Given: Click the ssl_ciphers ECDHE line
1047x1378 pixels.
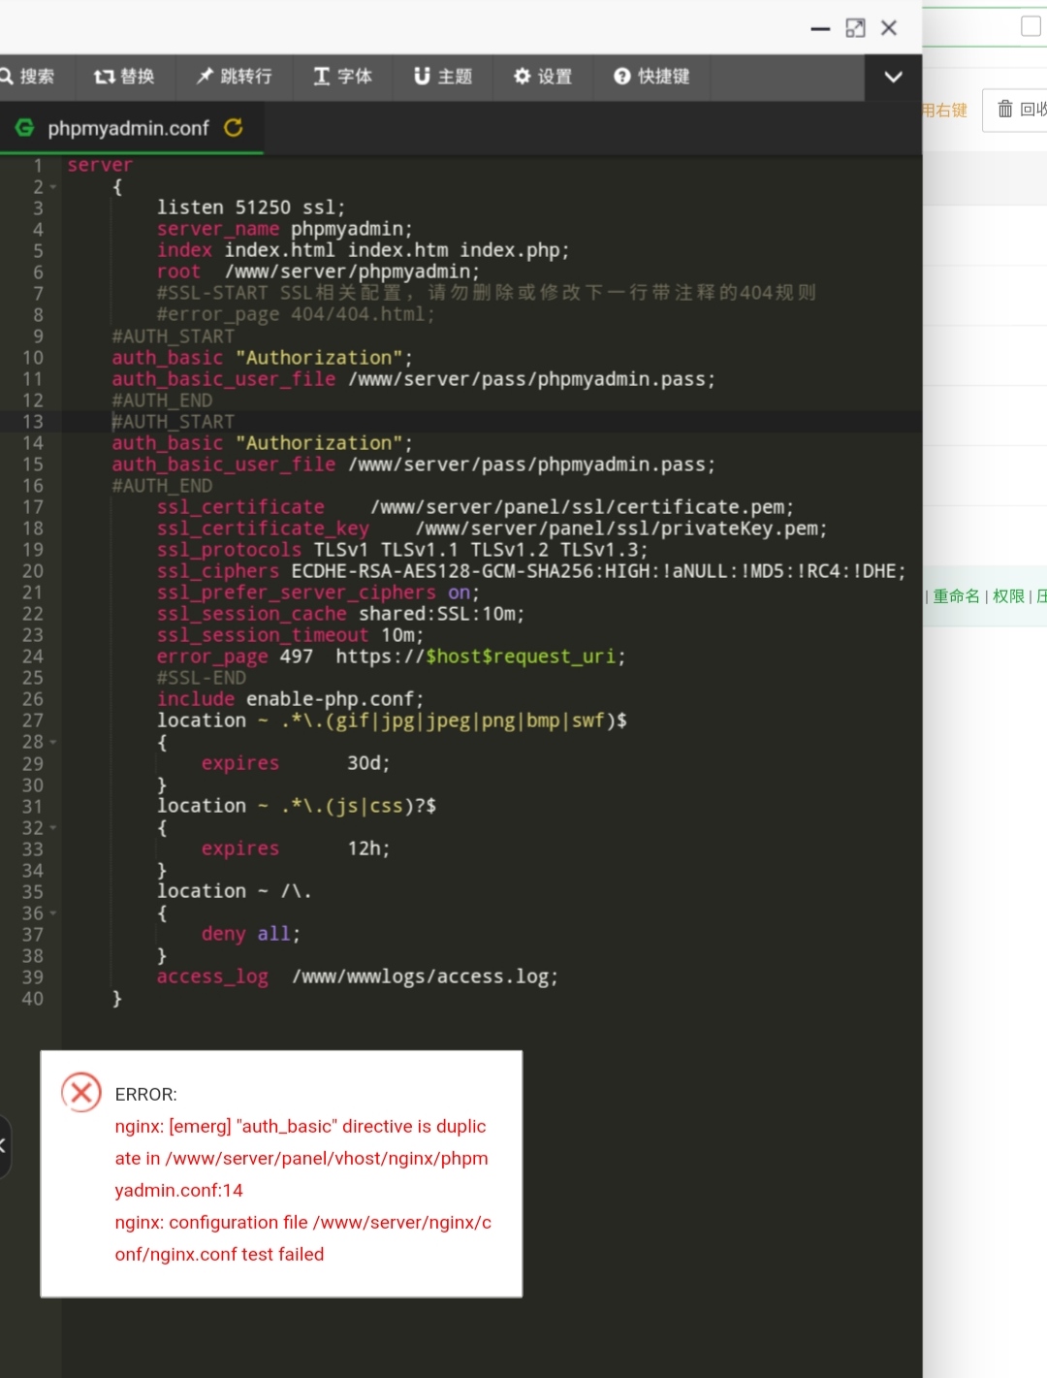Looking at the screenshot, I should (x=531, y=571).
